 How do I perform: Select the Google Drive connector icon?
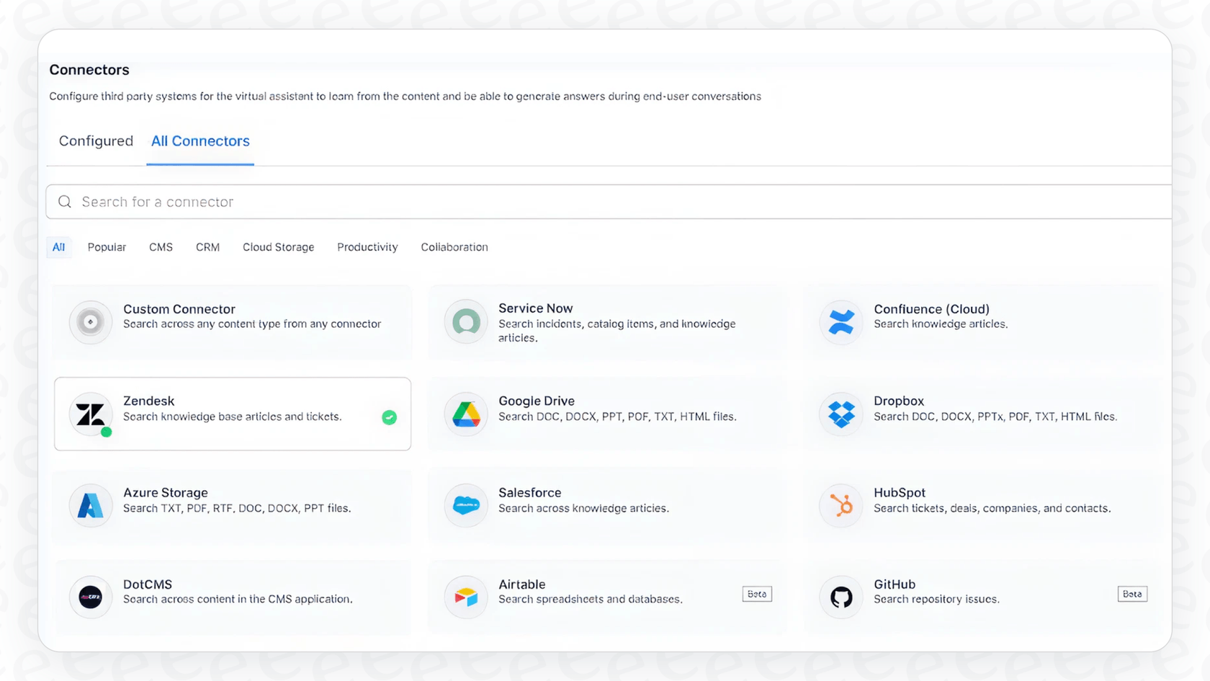click(465, 414)
